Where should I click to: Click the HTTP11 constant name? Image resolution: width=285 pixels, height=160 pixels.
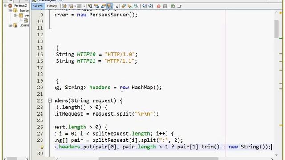tap(86, 61)
